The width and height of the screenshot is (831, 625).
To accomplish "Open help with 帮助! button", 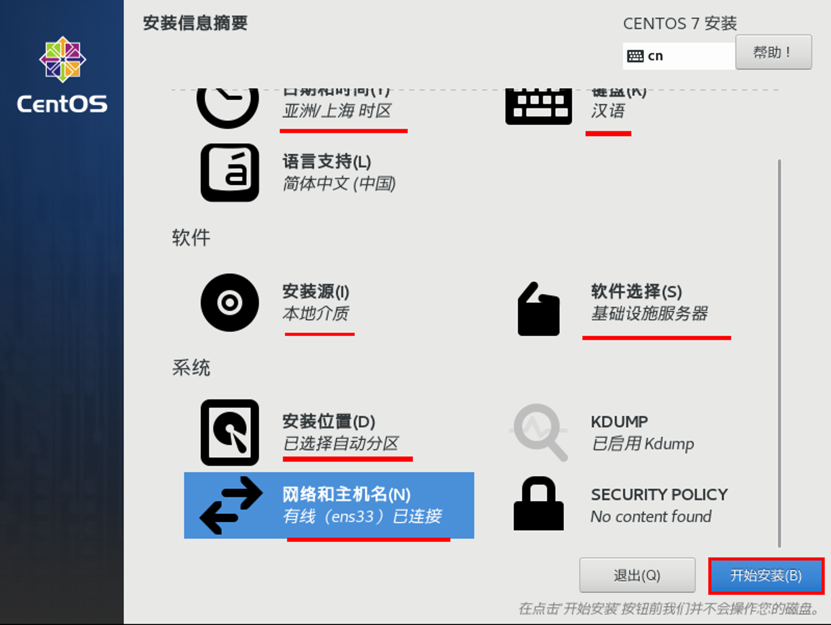I will (x=773, y=52).
